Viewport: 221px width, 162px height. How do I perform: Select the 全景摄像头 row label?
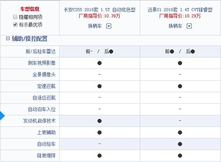point(44,74)
